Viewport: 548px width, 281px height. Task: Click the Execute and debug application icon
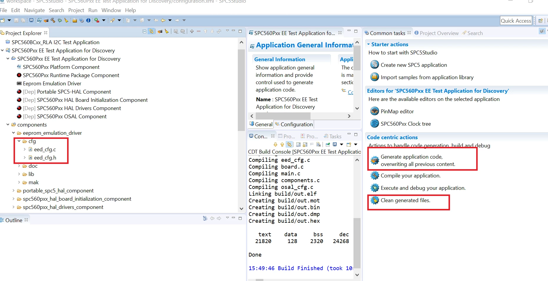[374, 188]
